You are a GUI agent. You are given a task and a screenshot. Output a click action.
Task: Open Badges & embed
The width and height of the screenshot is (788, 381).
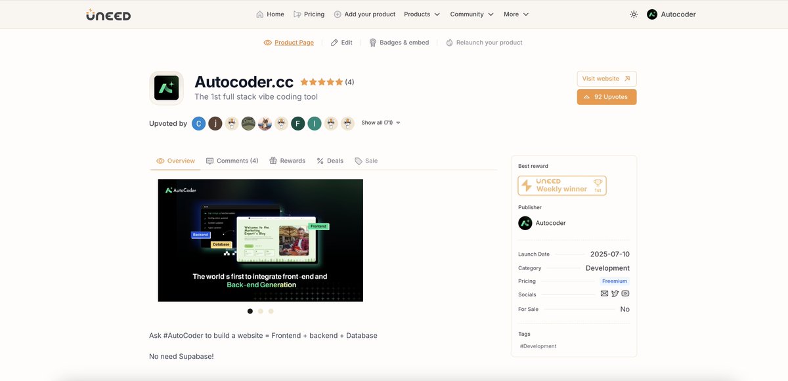click(x=399, y=43)
